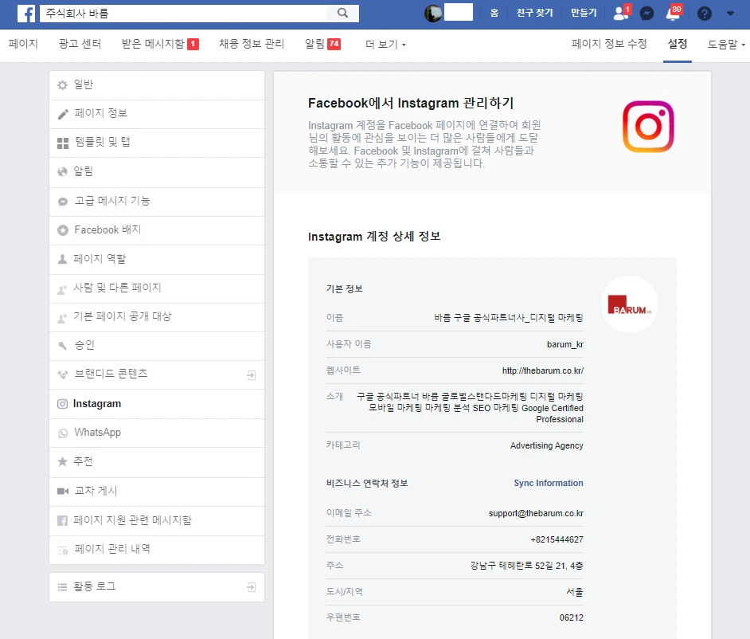The image size is (750, 639).
Task: Click the help question mark icon
Action: tap(704, 14)
